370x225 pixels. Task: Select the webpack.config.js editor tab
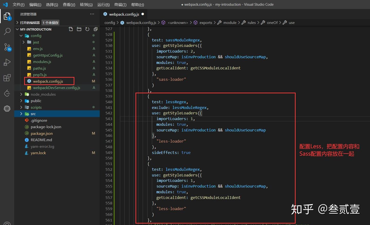coord(124,14)
